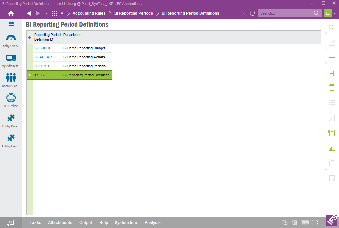This screenshot has width=339, height=228.
Task: Select 'BI Demo Reporting Budget' description cell
Action: click(x=87, y=48)
